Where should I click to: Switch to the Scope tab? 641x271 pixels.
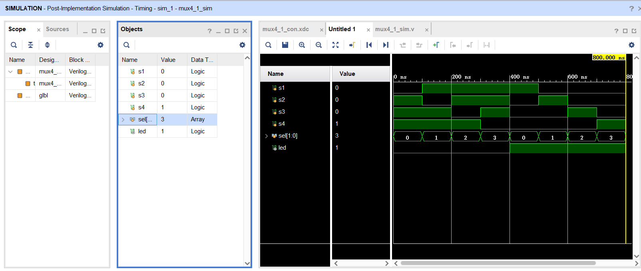point(17,29)
